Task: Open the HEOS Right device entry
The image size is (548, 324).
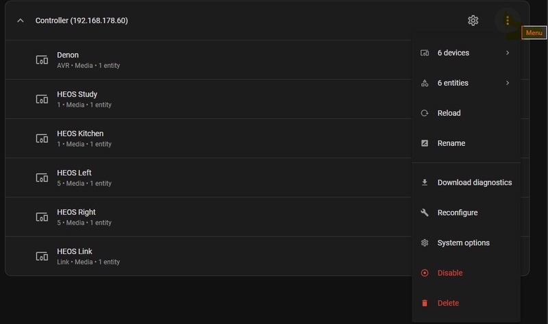Action: click(x=76, y=216)
